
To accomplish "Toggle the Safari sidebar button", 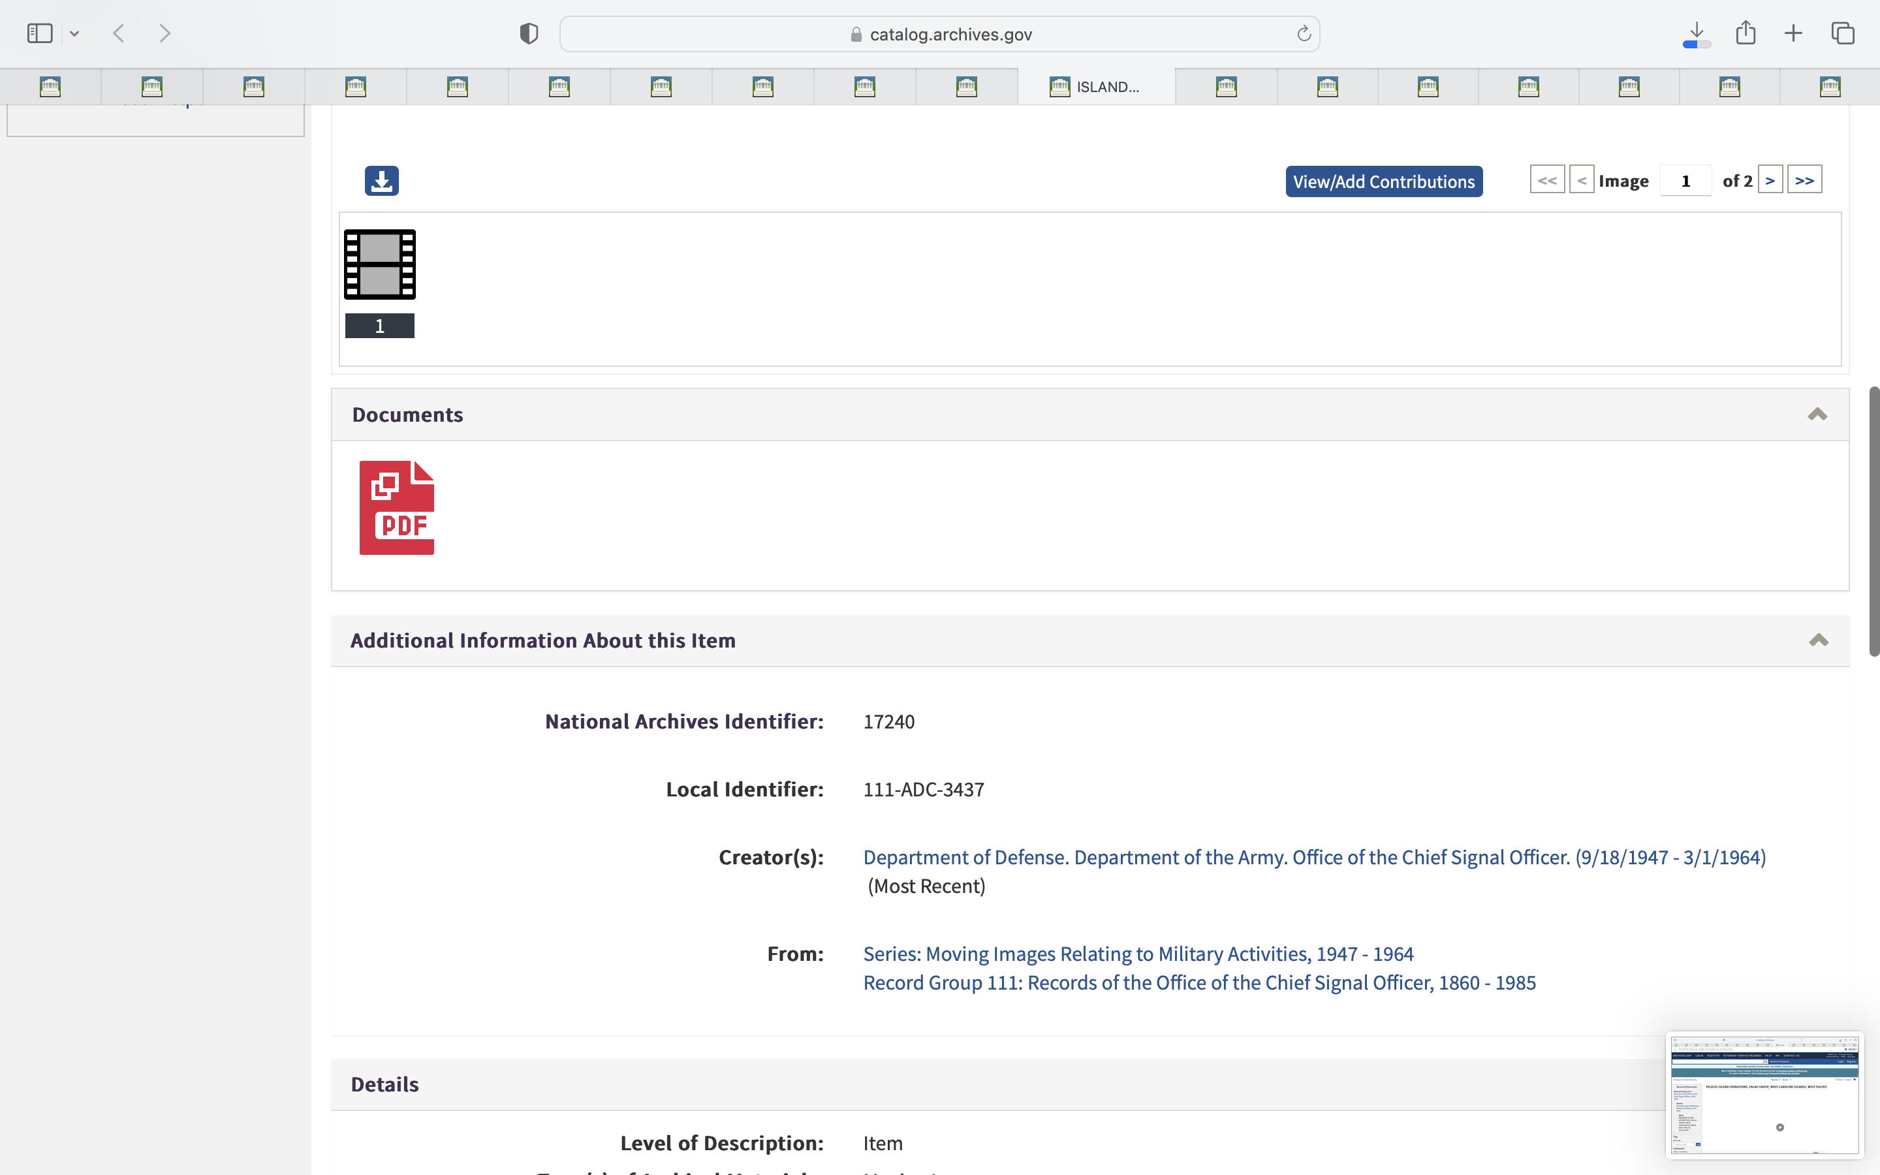I will coord(40,33).
